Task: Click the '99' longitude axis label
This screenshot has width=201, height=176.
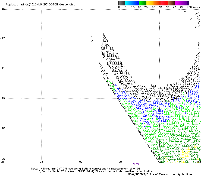Action: [120, 162]
